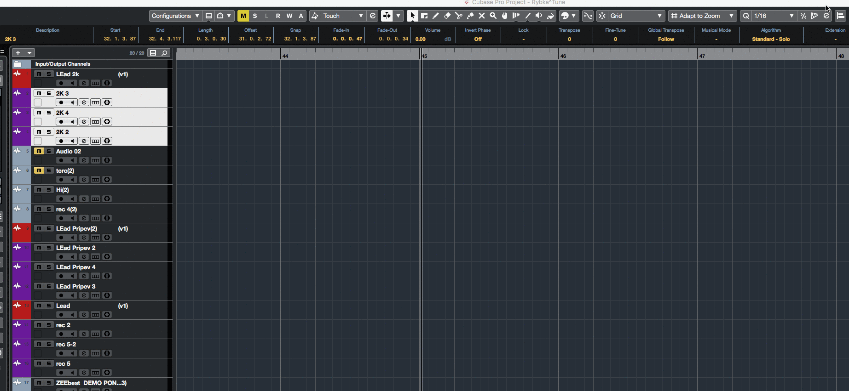Screen dimensions: 849x391
Task: Select the Erase tool
Action: pos(447,16)
